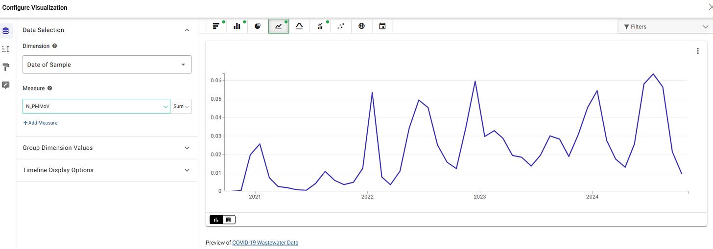Expand Timeline Display Options section

[x=107, y=170]
